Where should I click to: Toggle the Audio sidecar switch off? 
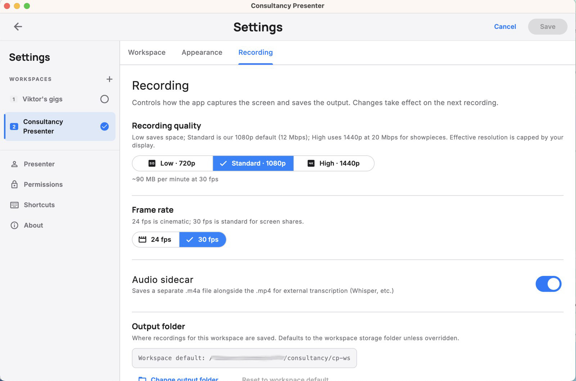tap(548, 284)
